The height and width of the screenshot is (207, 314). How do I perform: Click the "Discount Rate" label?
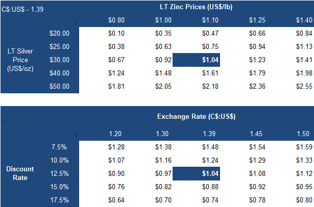click(21, 173)
